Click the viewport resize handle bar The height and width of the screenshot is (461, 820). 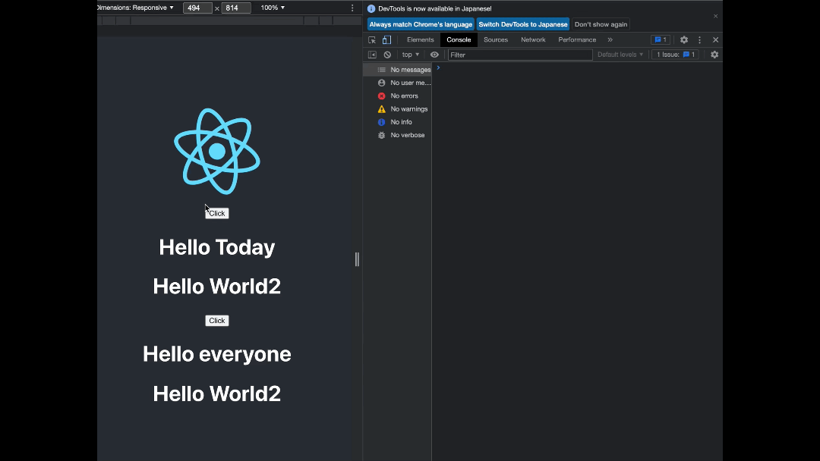357,259
